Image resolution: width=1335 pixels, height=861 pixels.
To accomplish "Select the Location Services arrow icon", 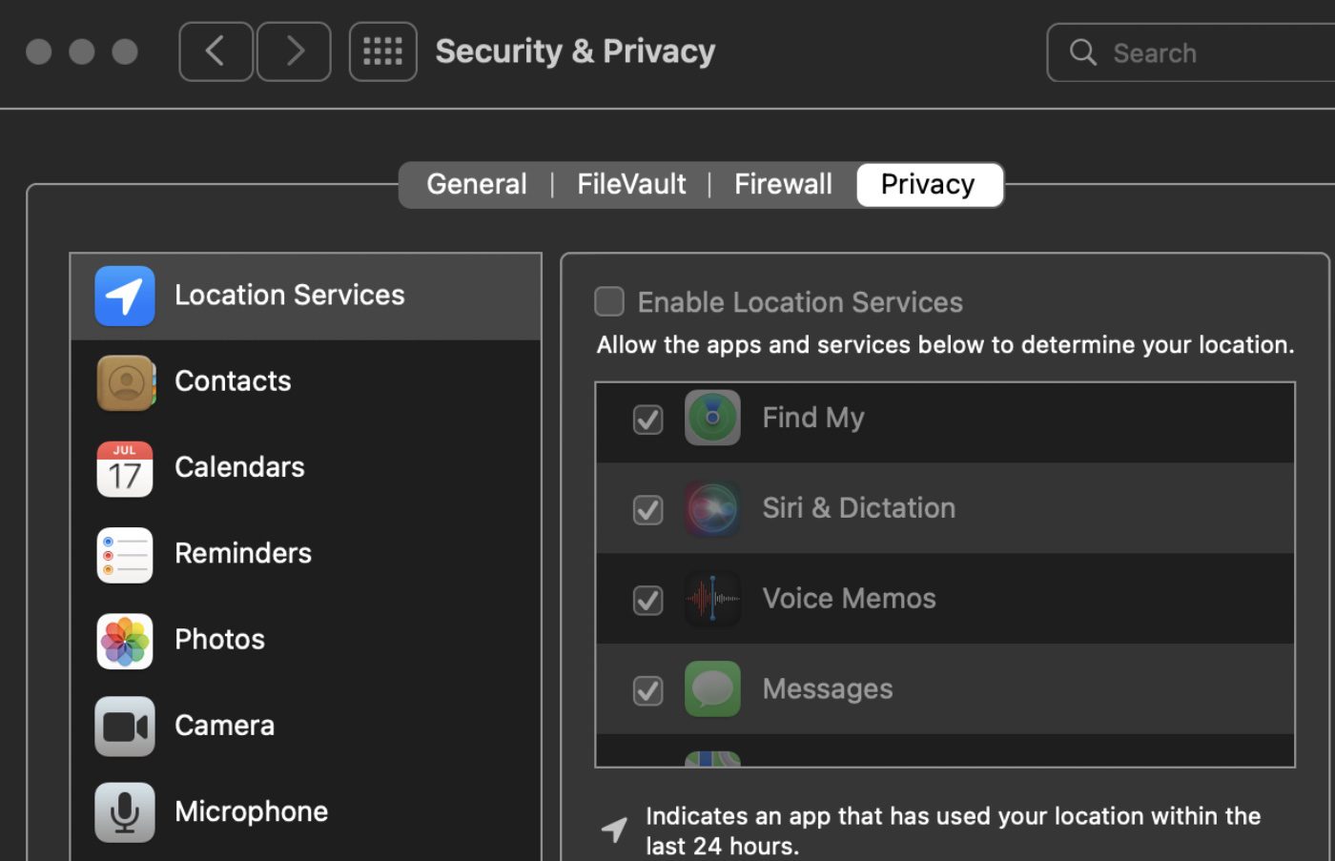I will [x=125, y=296].
